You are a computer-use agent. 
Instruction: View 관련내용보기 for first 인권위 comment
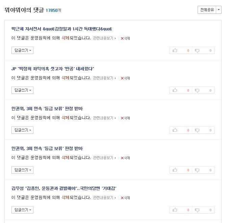tap(104, 118)
